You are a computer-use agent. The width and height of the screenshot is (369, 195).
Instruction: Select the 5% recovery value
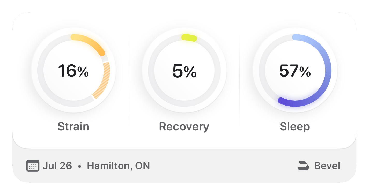click(184, 71)
